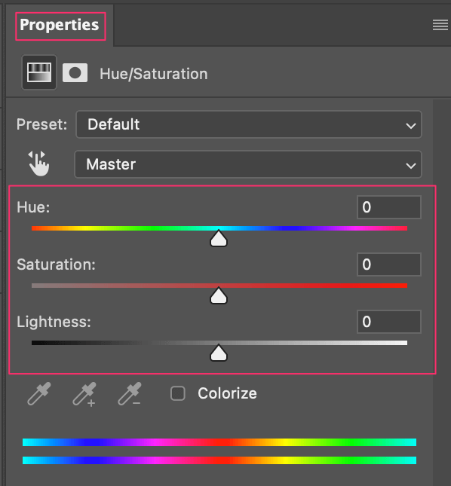Viewport: 451px width, 486px height.
Task: Activate the on-image targeted adjustment hand tool
Action: coord(38,164)
